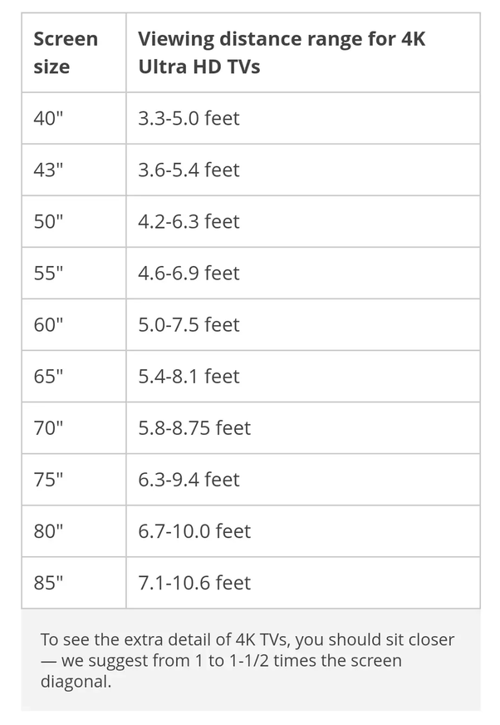Screen dimensions: 500x725
Task: Click the 4K TVs caption note text
Action: 248,660
